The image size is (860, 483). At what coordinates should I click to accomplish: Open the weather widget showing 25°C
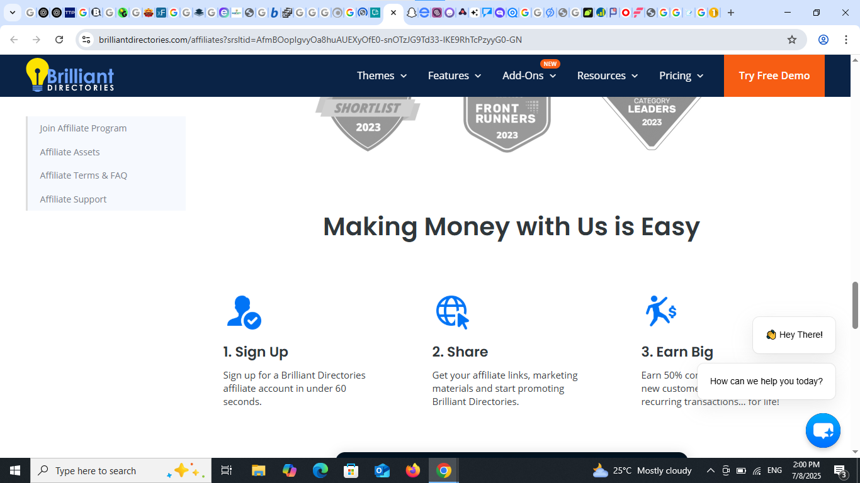pyautogui.click(x=642, y=470)
